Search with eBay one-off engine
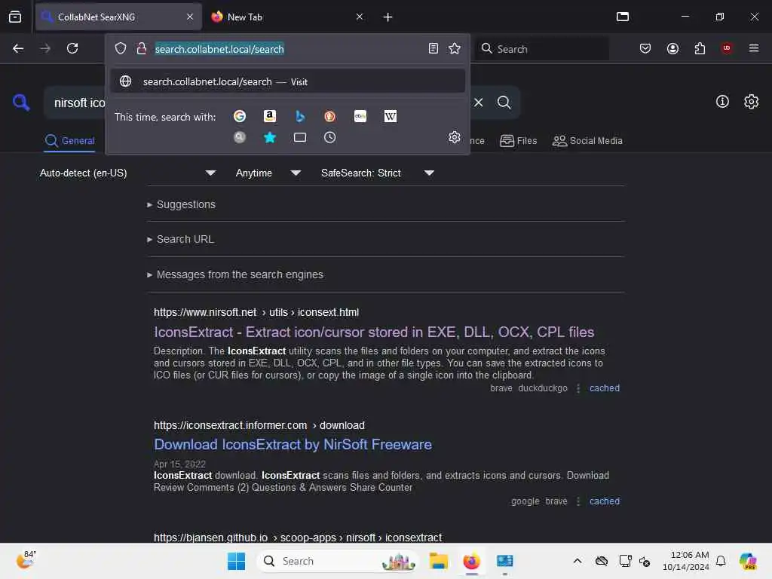Screen dimensions: 772x579 click(x=360, y=116)
